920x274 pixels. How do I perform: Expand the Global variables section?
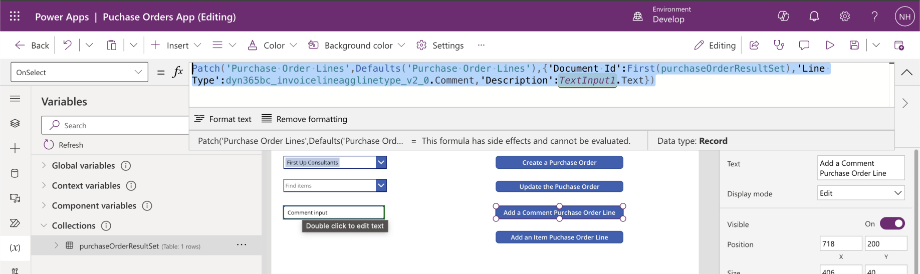[x=44, y=165]
